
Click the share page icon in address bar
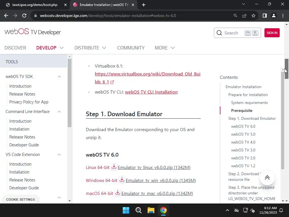click(x=244, y=16)
